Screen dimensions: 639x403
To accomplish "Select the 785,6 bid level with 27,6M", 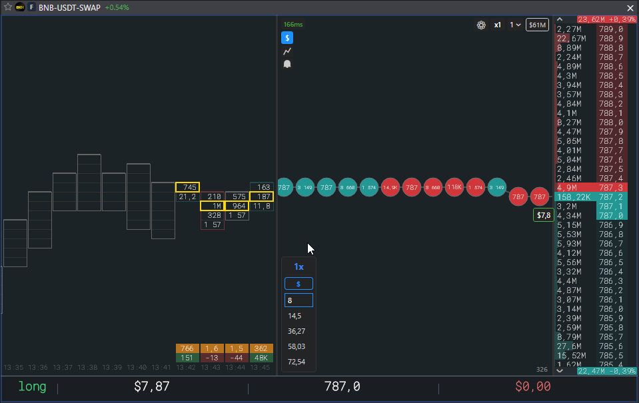I will point(592,346).
